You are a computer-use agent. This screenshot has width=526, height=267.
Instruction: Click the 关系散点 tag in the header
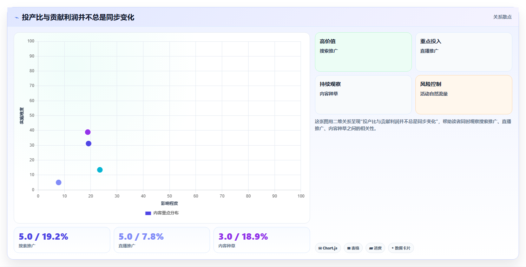pyautogui.click(x=502, y=17)
